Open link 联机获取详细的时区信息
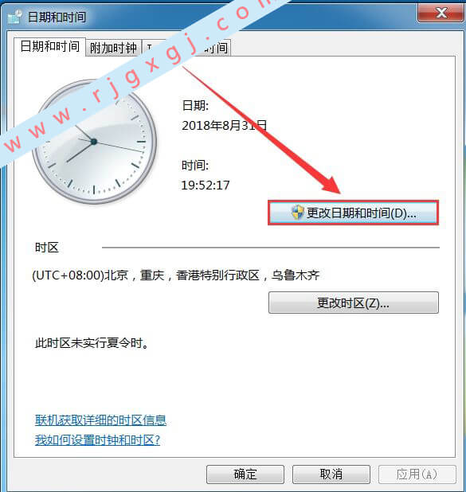 100,420
